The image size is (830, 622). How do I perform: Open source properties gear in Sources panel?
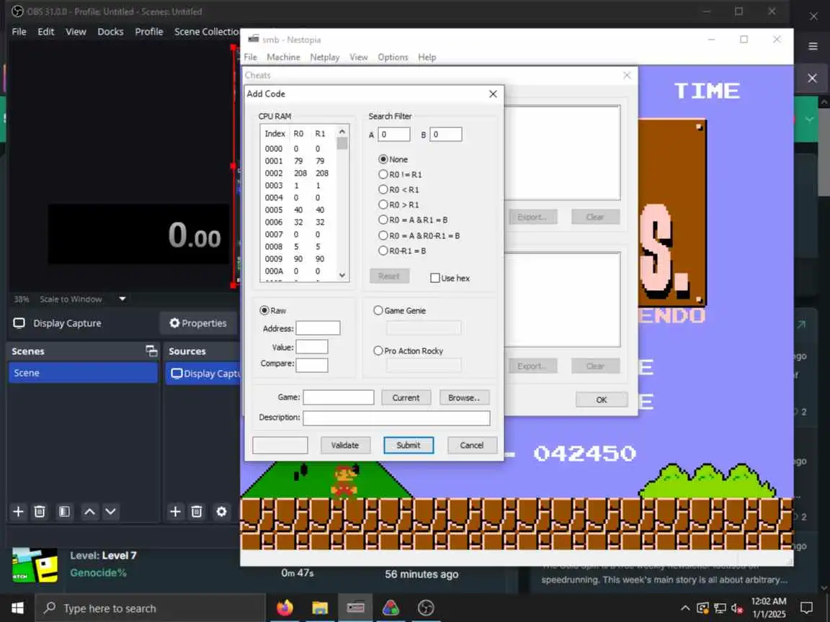(x=221, y=511)
